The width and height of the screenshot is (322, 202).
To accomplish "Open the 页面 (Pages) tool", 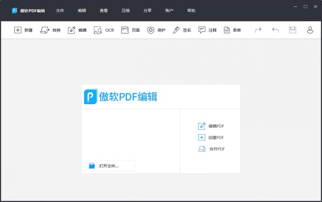I will 130,30.
